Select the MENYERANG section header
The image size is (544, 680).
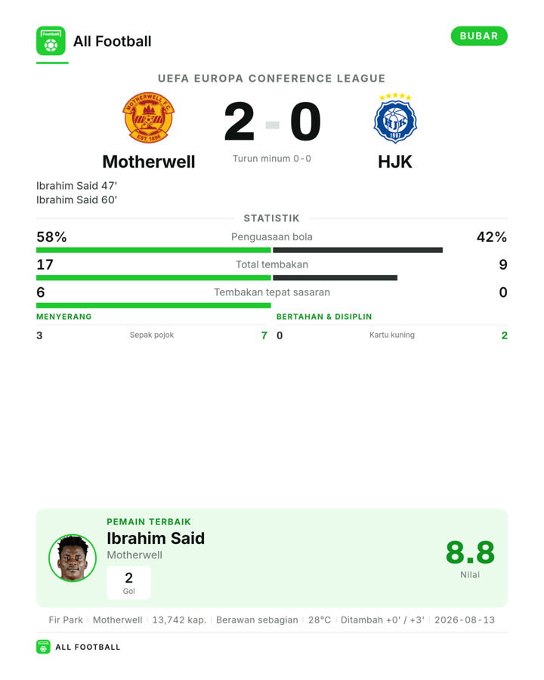(64, 317)
